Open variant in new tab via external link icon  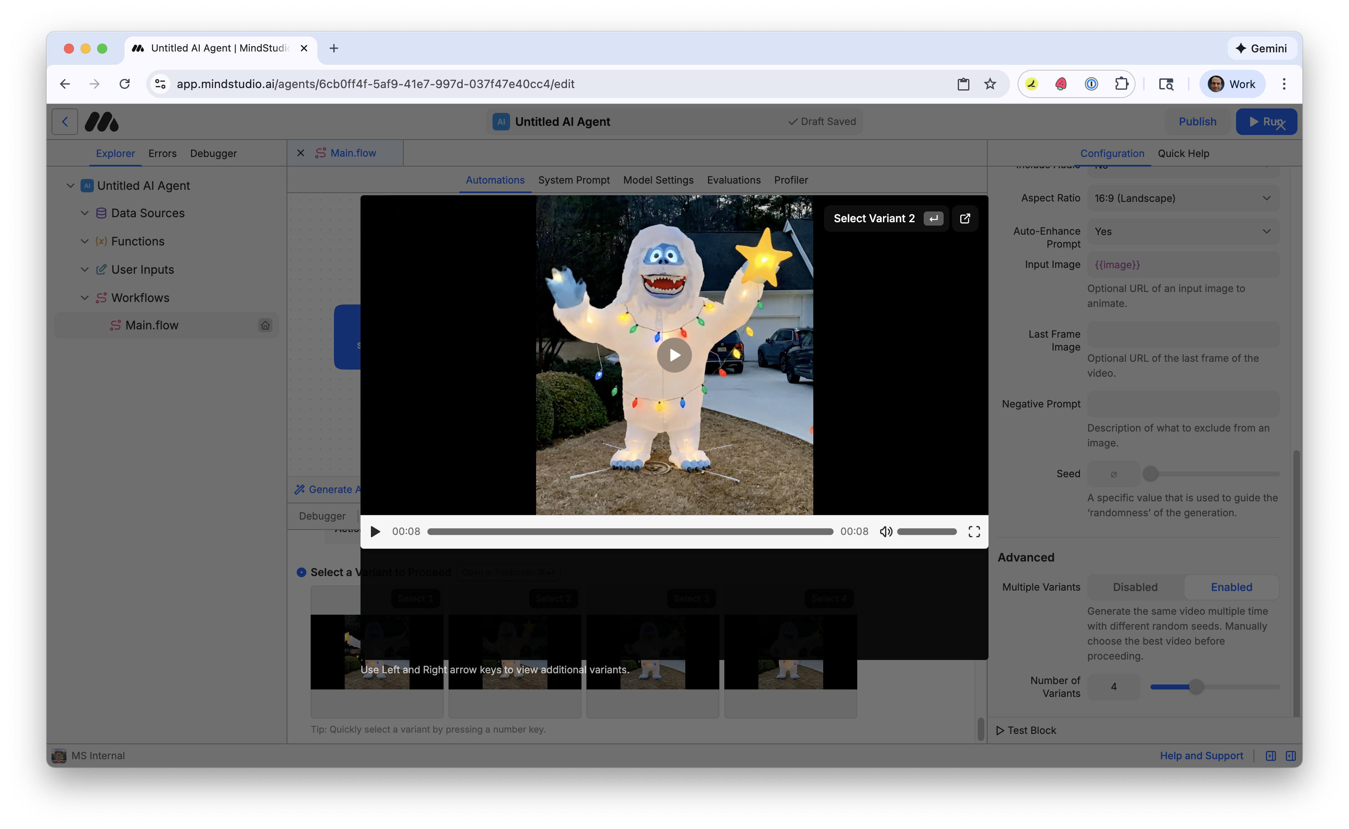965,218
